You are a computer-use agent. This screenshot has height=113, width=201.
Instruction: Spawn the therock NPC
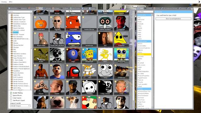41,88
